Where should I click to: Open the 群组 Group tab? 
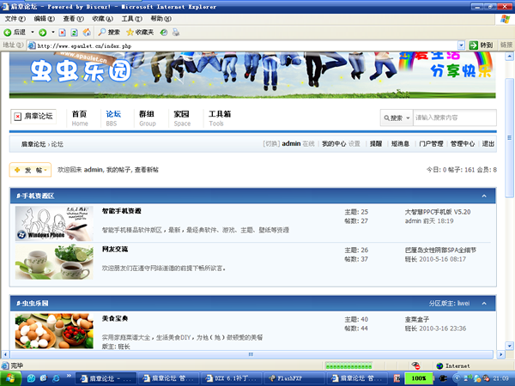[x=147, y=118]
